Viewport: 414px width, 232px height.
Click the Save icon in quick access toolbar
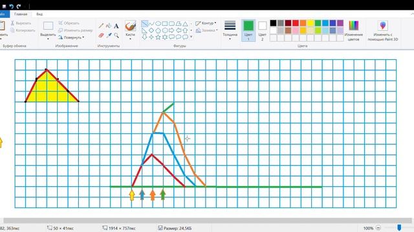[x=5, y=6]
